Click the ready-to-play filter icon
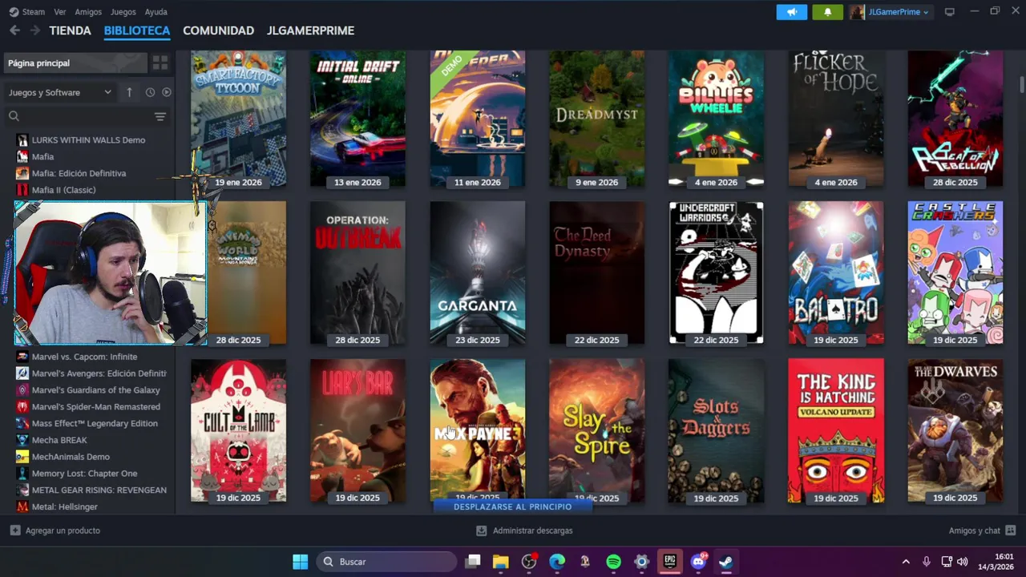The image size is (1026, 577). (x=167, y=92)
